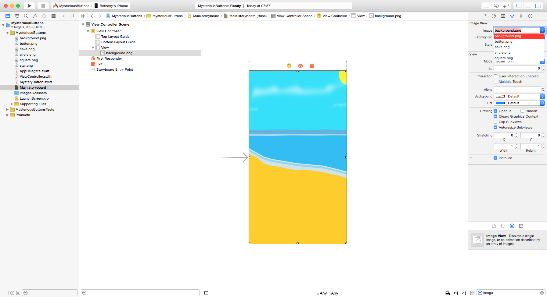Image resolution: width=547 pixels, height=297 pixels.
Task: Hide the Navigator panel
Action: (x=519, y=6)
